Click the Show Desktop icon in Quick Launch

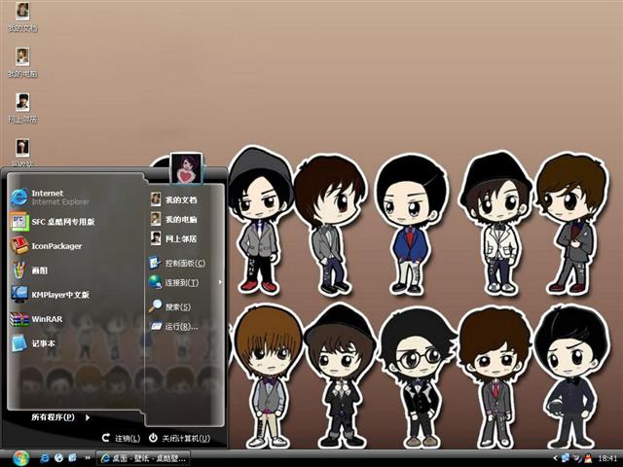pos(72,458)
